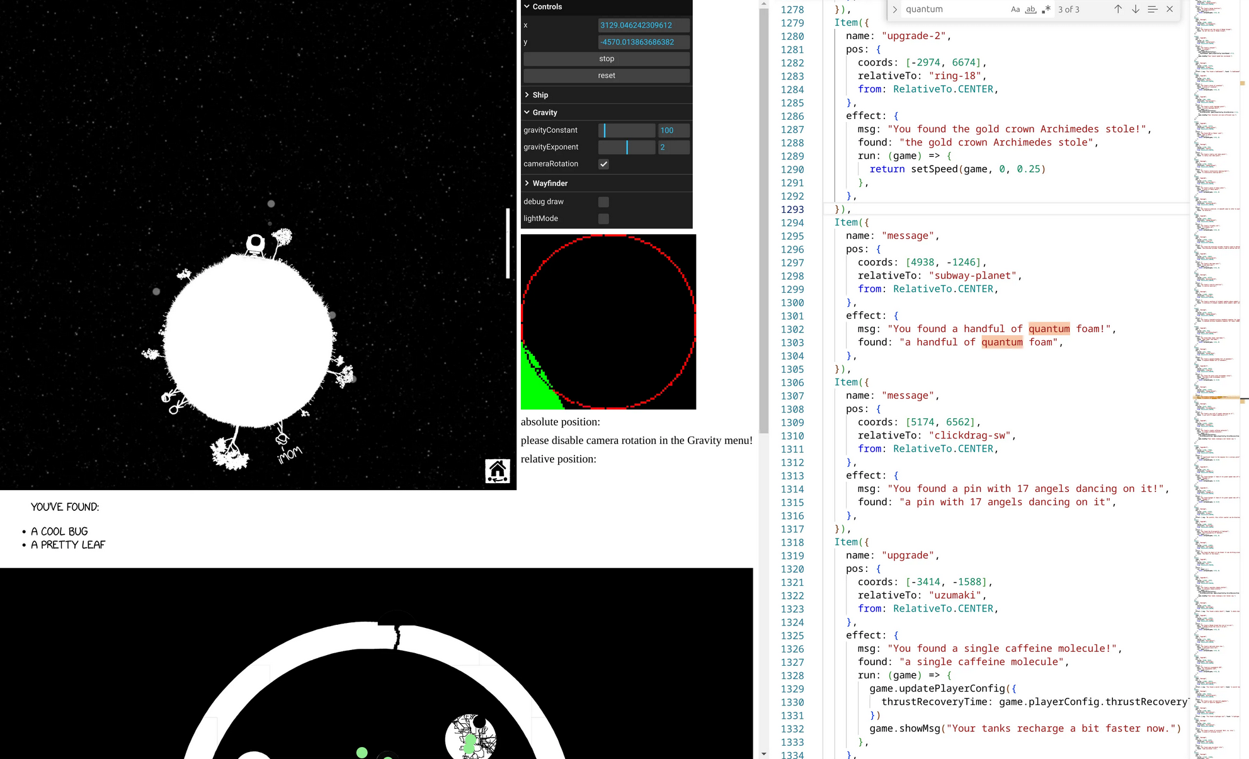
Task: Turn on the lightMode checkbox
Action: point(603,219)
